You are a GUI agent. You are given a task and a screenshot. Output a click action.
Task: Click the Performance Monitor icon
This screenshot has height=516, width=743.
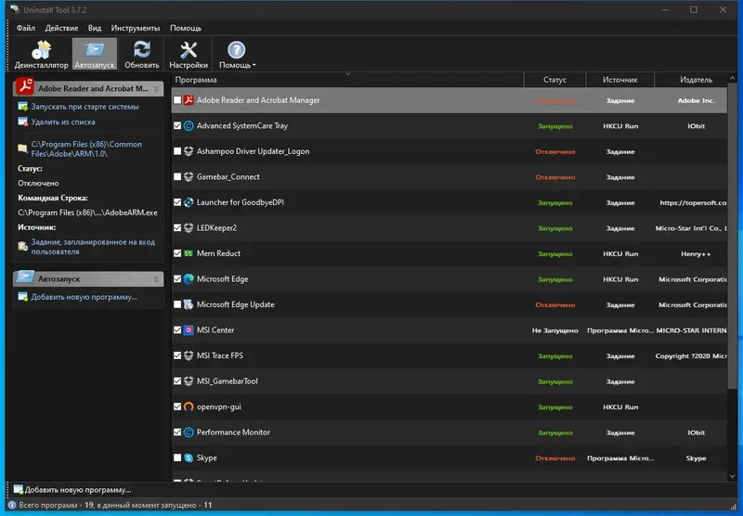[x=189, y=432]
